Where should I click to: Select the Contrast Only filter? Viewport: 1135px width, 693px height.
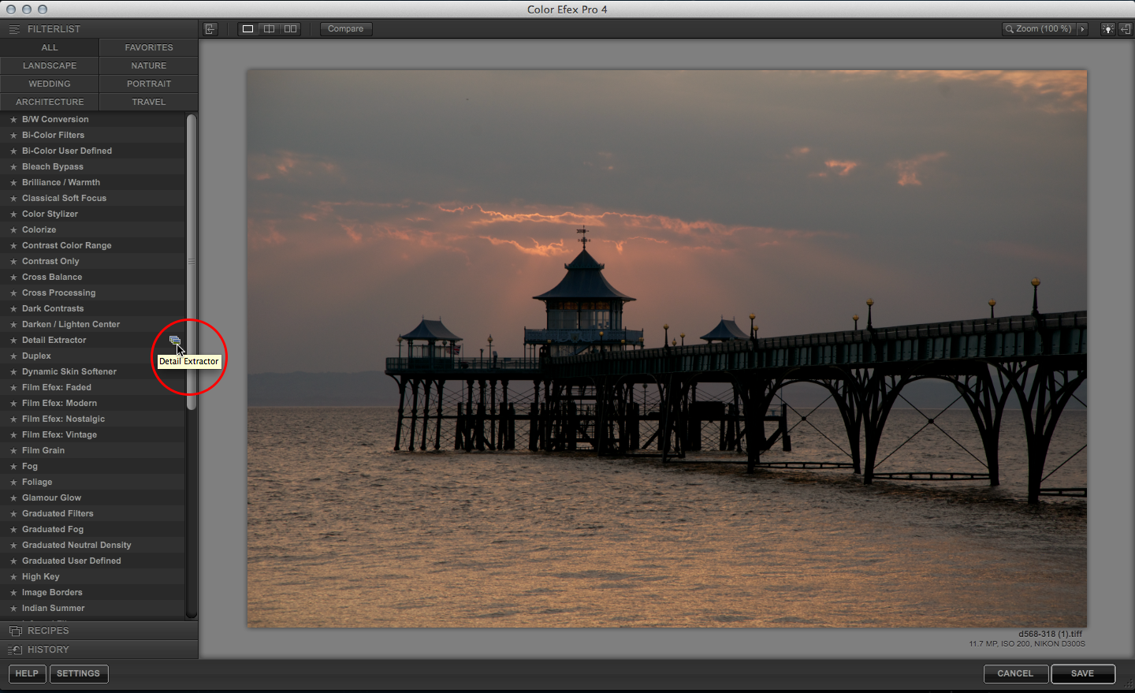coord(92,262)
